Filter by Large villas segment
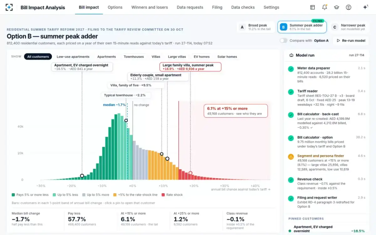Viewport: 376px width, 235px height. [x=177, y=57]
